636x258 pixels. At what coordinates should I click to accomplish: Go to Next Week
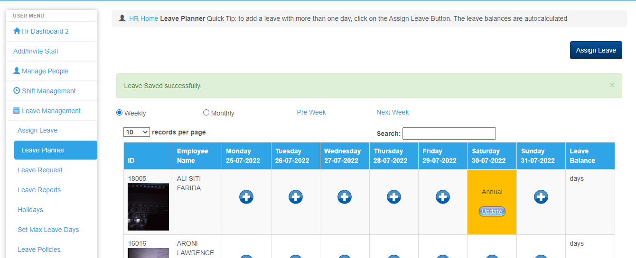point(393,112)
